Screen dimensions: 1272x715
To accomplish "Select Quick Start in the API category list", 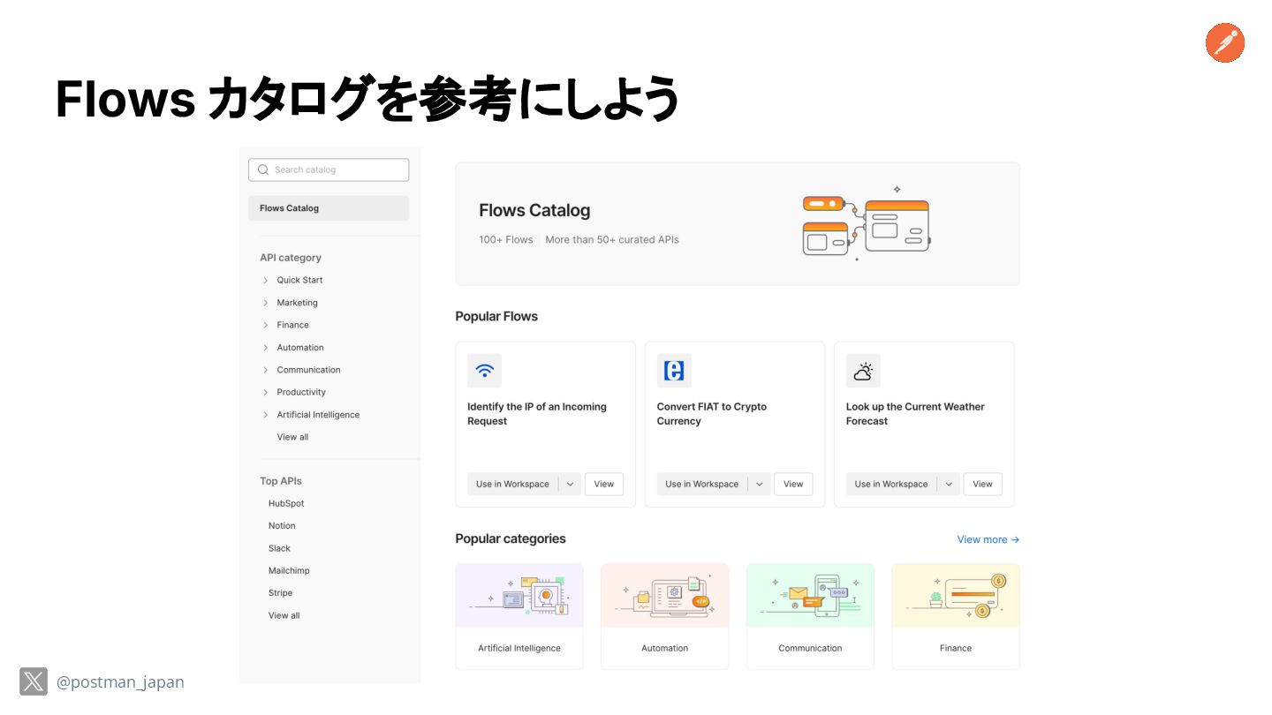I will [x=299, y=280].
